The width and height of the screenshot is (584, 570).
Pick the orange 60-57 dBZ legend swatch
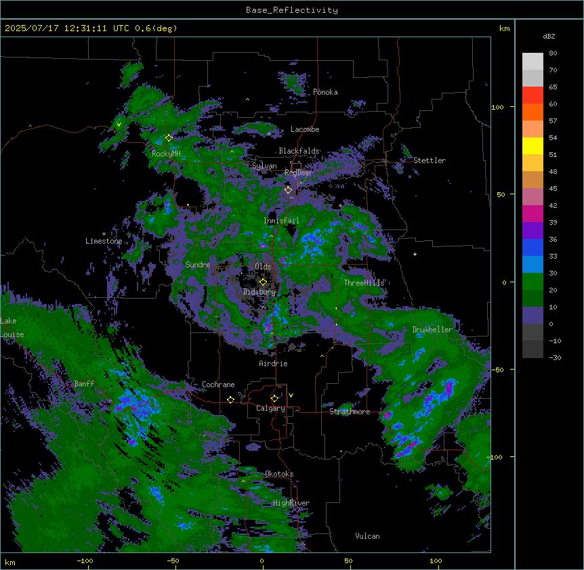pyautogui.click(x=533, y=112)
